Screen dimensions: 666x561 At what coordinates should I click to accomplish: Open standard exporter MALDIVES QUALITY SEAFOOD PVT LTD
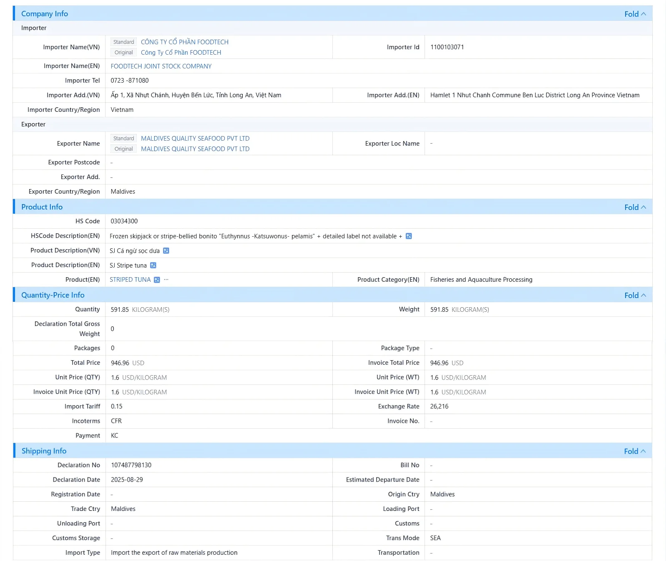click(195, 139)
